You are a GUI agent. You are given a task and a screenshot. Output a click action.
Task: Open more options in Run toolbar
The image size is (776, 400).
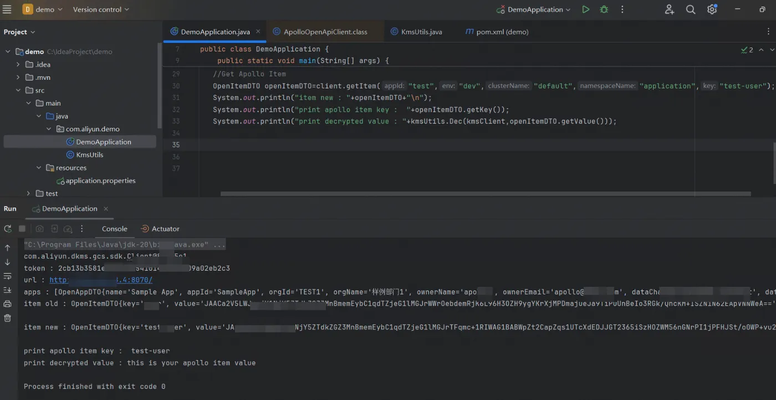pos(82,229)
